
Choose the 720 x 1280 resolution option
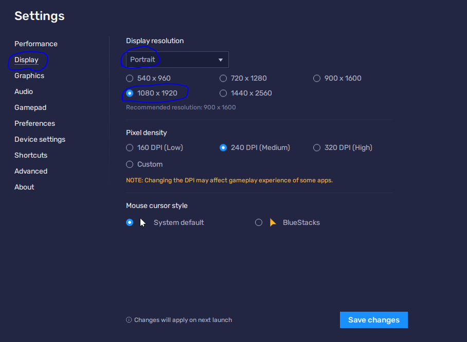tap(223, 79)
